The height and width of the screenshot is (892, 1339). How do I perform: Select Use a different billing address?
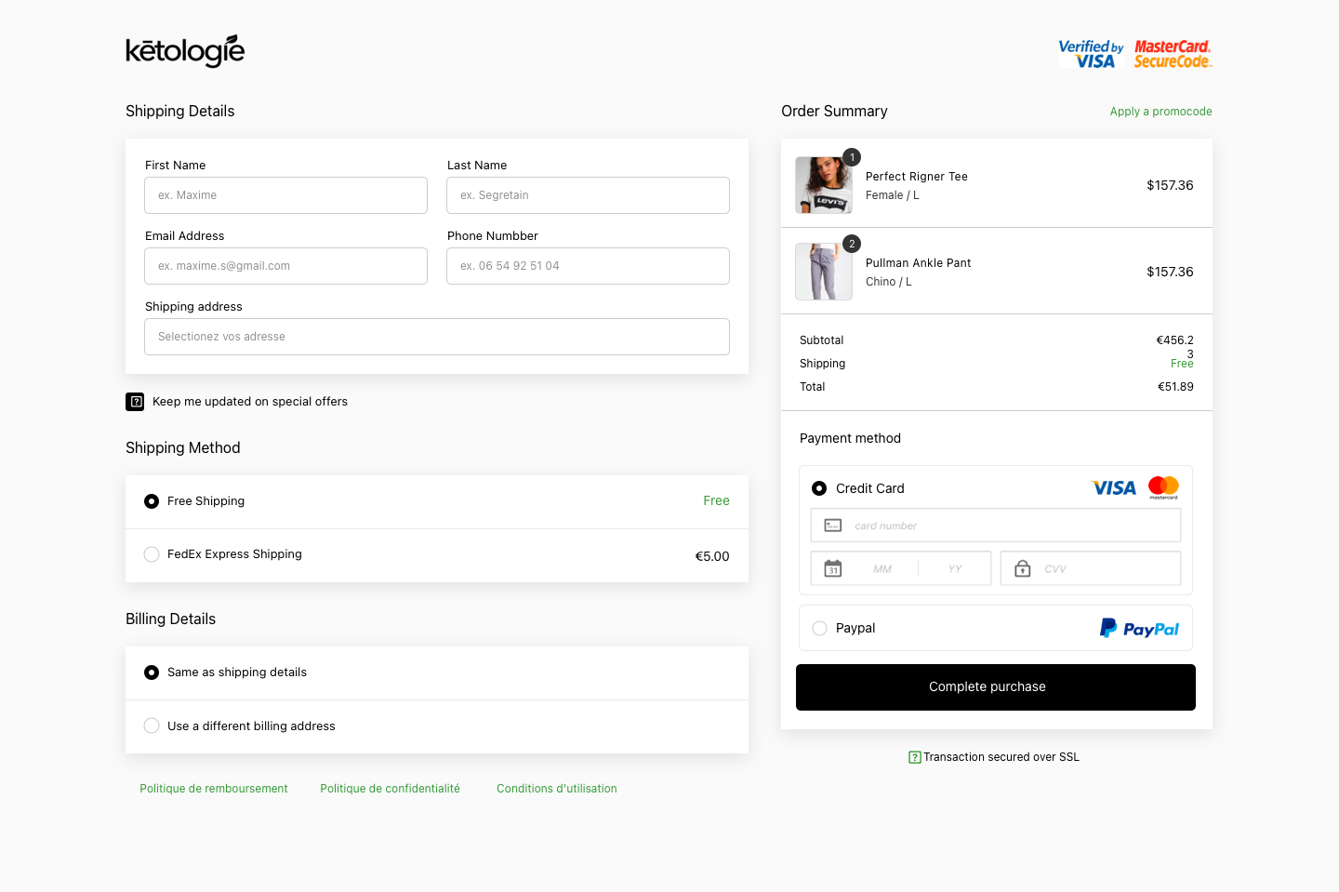coord(152,726)
